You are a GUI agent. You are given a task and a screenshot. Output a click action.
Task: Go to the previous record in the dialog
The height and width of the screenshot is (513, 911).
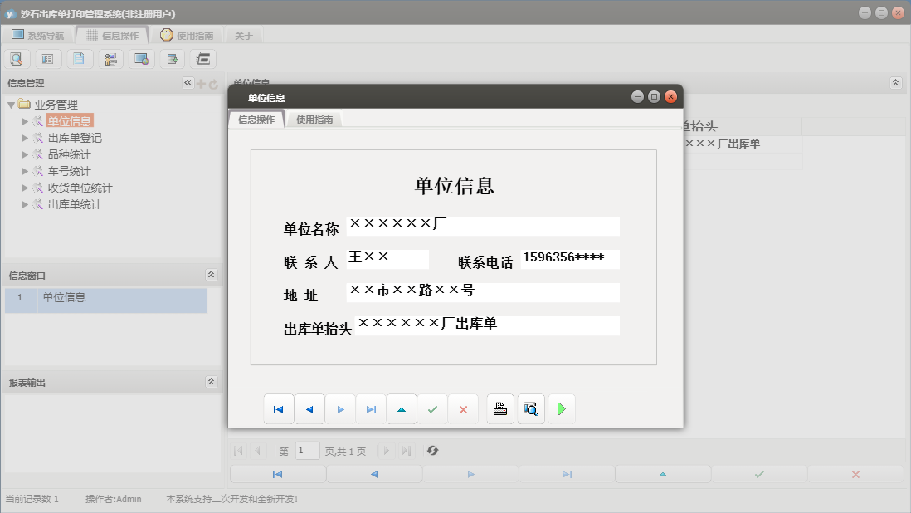click(309, 408)
